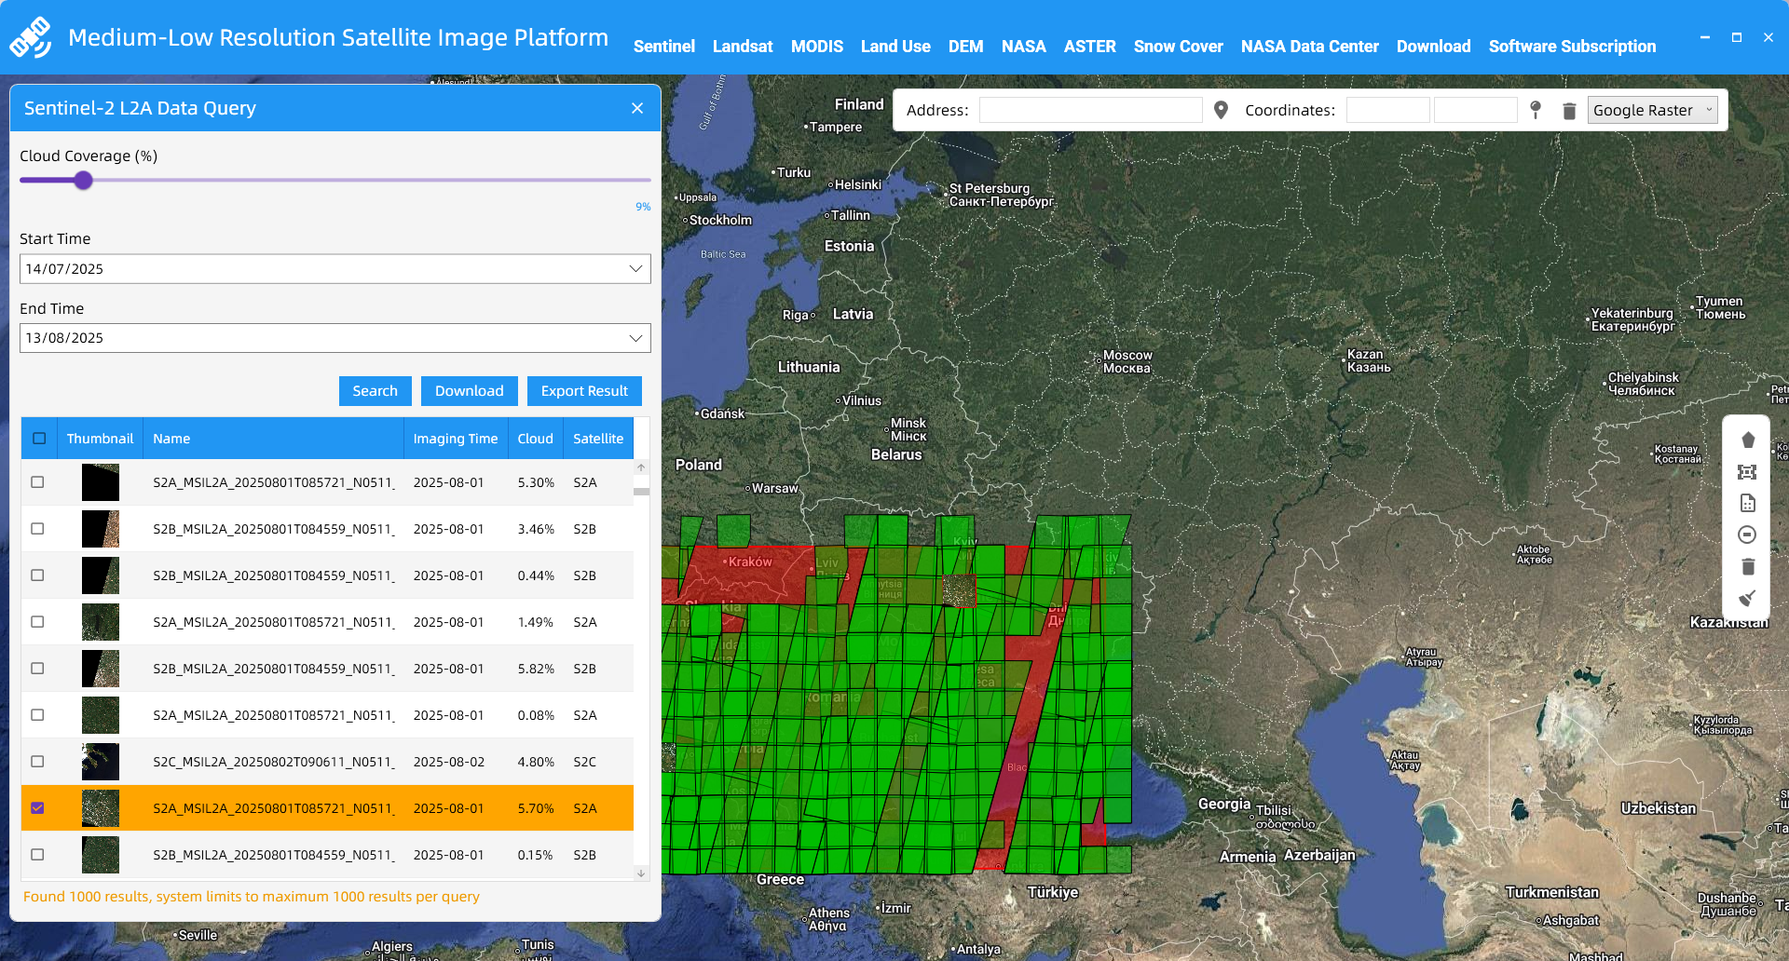
Task: Open the ASTER menu
Action: click(x=1090, y=47)
